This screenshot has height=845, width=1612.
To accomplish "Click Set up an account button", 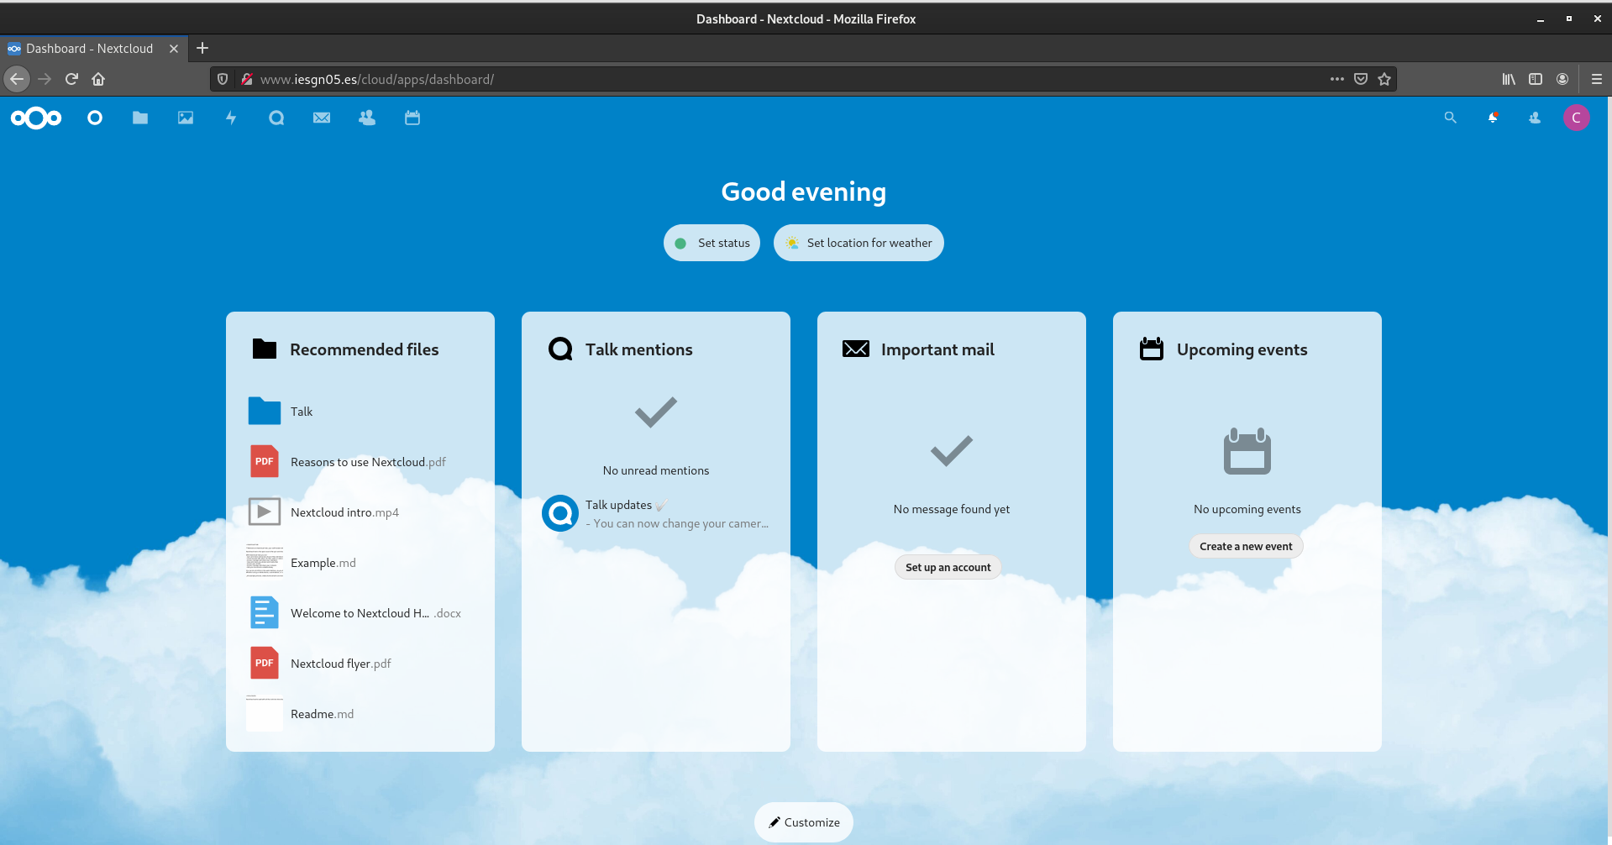I will [x=948, y=568].
